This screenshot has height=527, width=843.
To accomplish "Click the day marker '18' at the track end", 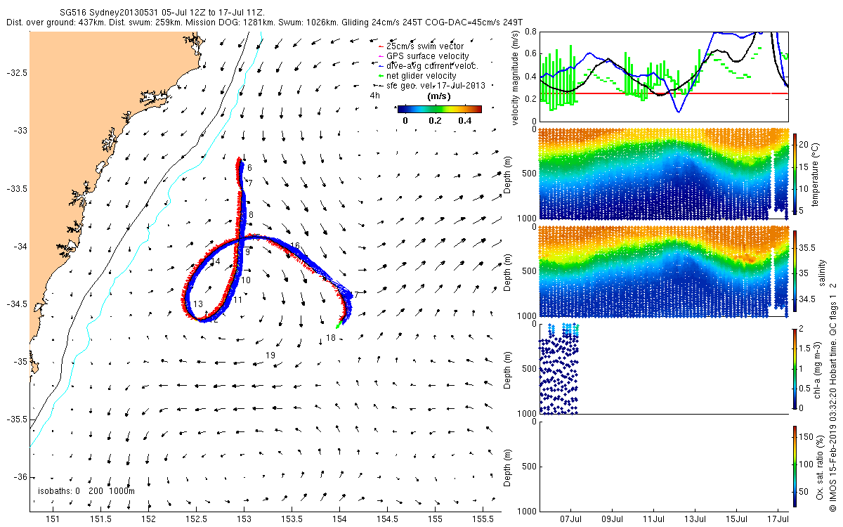I will tap(331, 339).
